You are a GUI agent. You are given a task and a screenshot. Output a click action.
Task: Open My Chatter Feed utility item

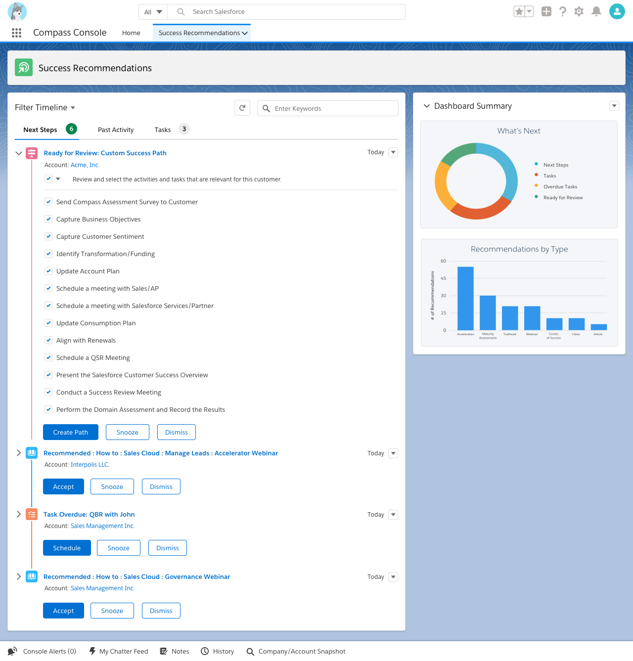click(119, 651)
